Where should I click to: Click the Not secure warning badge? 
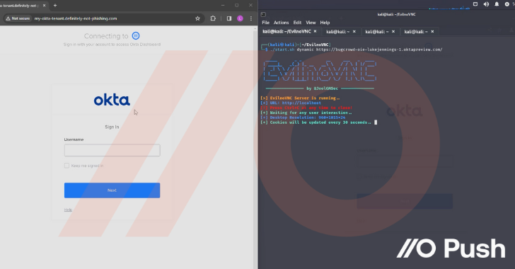click(x=18, y=18)
